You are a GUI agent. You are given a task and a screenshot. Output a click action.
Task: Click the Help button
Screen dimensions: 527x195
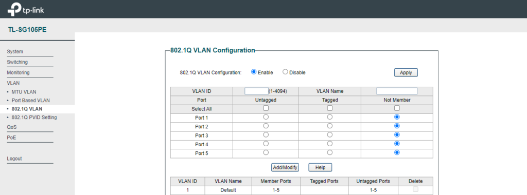pyautogui.click(x=320, y=167)
